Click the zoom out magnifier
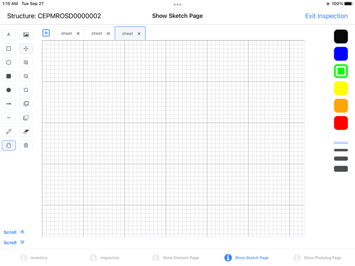The image size is (355, 266). pos(26,76)
